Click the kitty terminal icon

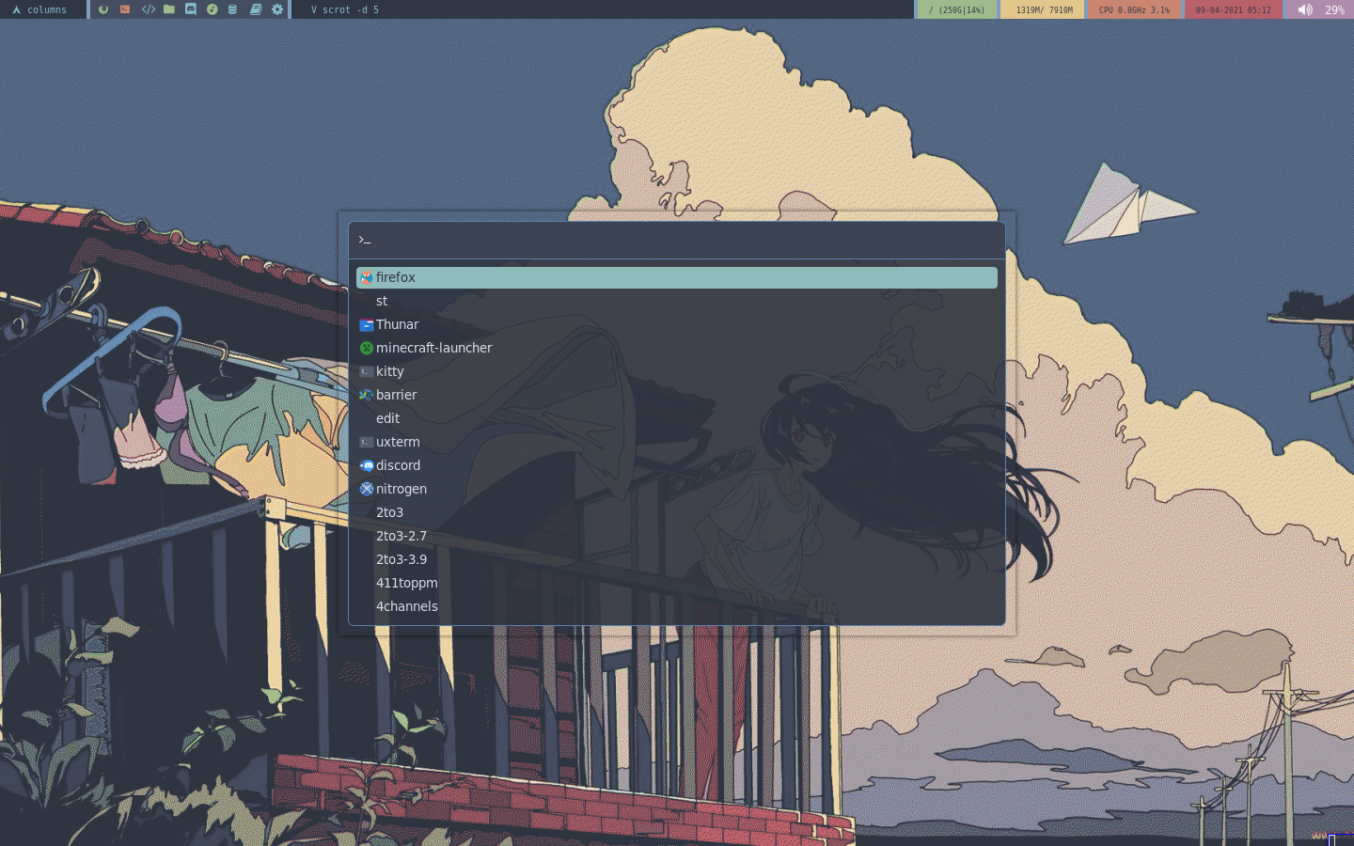(367, 371)
